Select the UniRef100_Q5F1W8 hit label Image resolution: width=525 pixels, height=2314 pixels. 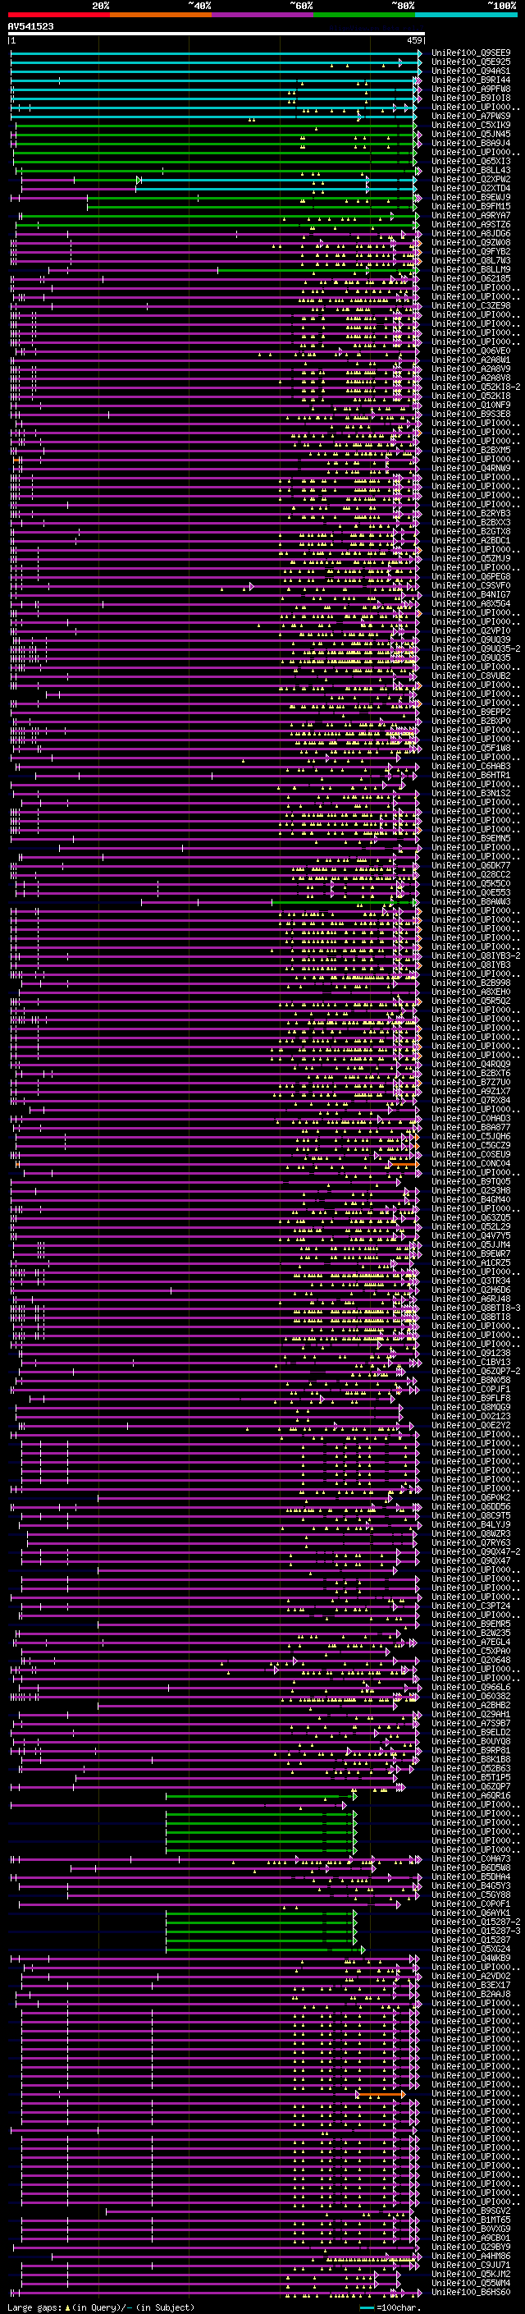tap(471, 749)
